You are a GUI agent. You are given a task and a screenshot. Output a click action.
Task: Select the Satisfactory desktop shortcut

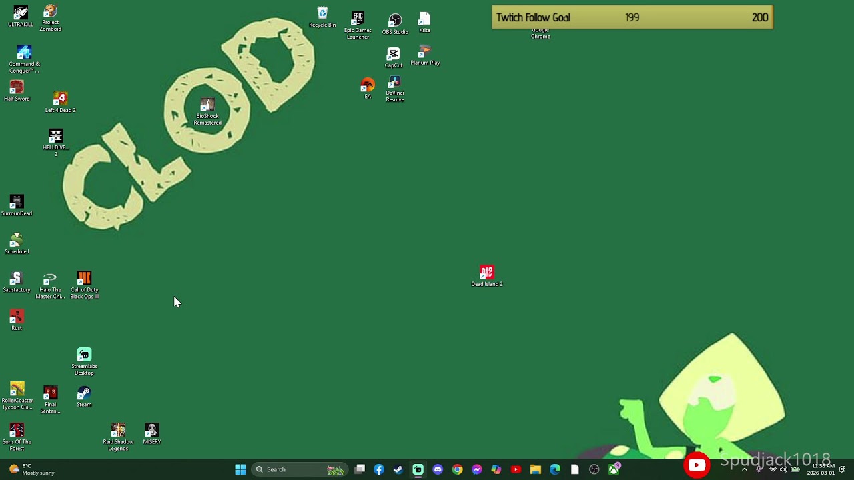pyautogui.click(x=17, y=283)
